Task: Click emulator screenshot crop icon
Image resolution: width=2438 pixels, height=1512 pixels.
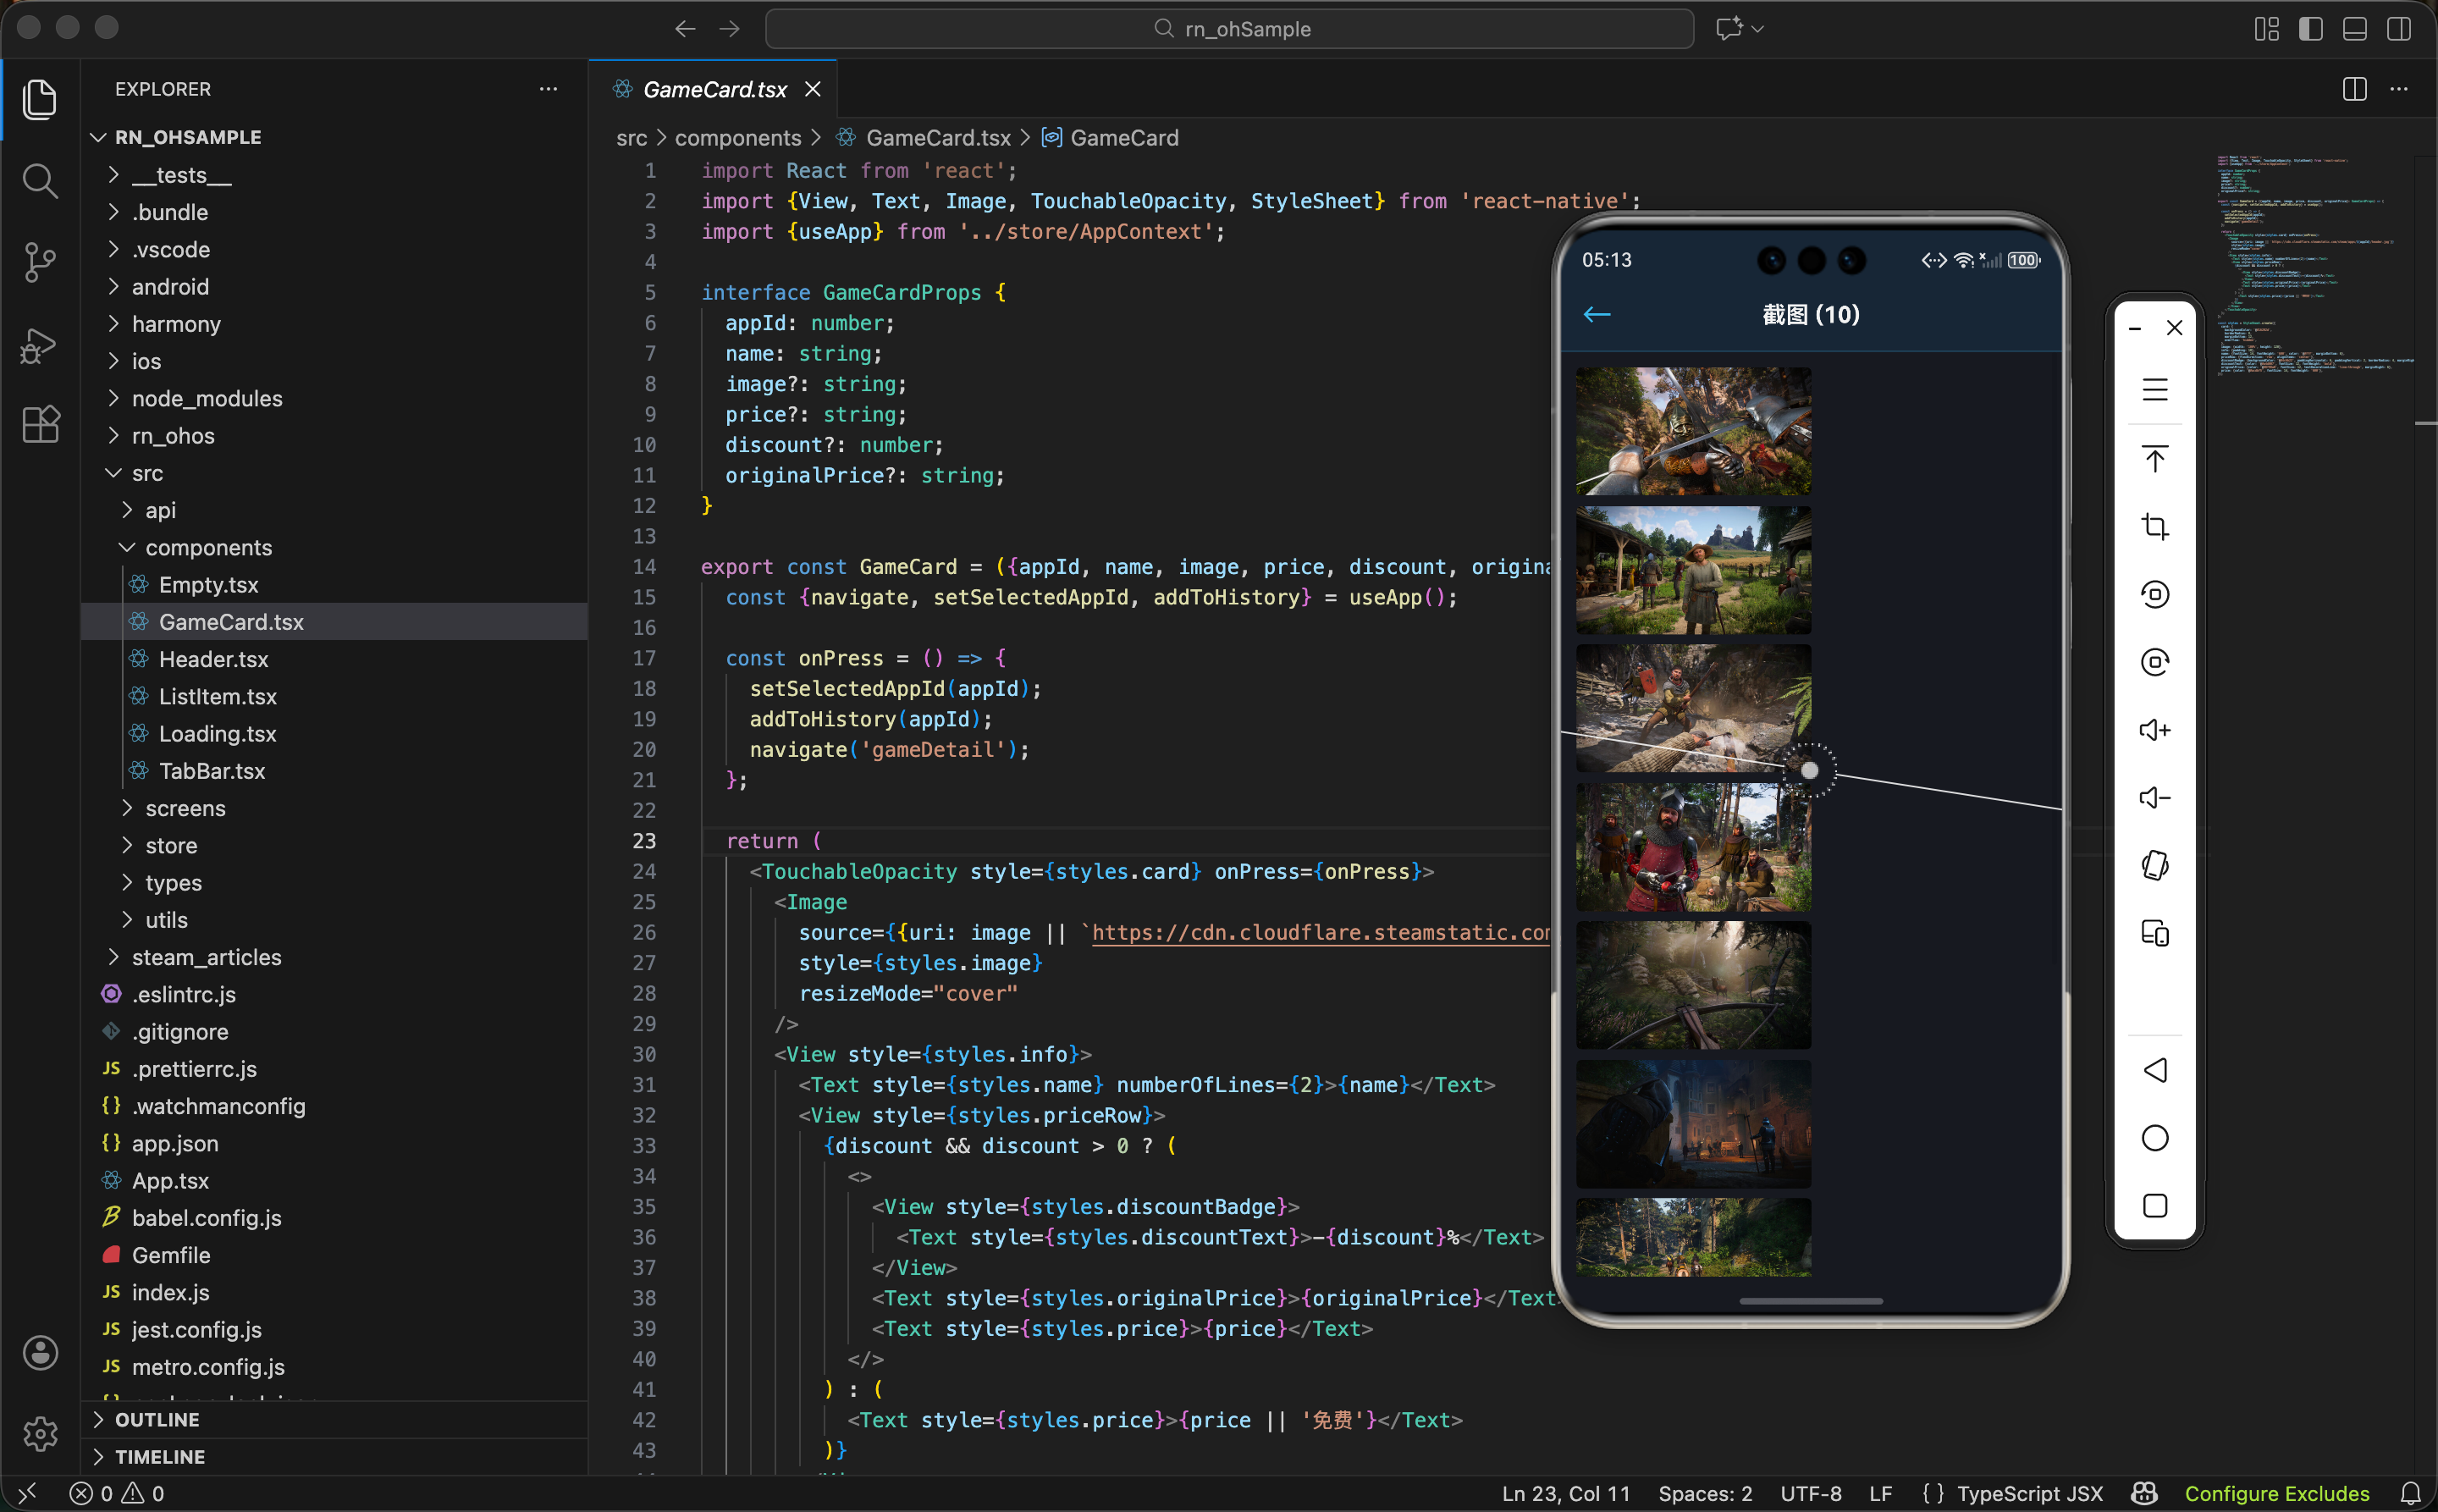Action: point(2154,527)
